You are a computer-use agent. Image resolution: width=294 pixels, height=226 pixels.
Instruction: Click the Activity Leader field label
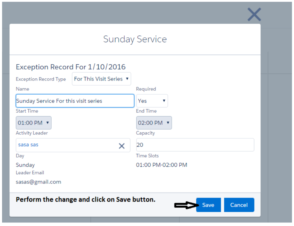click(x=32, y=133)
